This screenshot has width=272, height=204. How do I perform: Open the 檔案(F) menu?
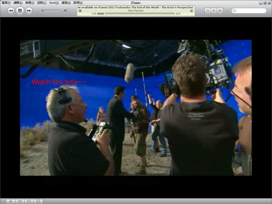pyautogui.click(x=6, y=3)
